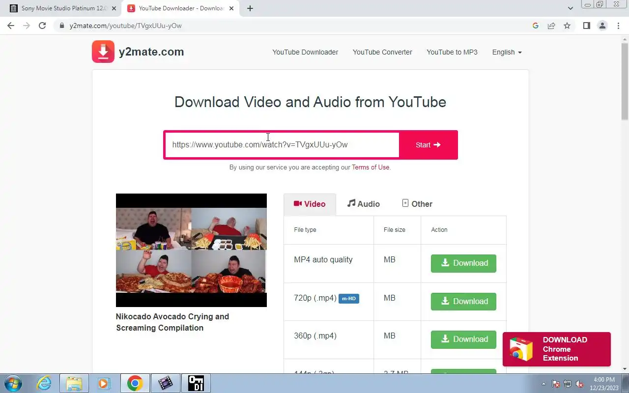The width and height of the screenshot is (629, 393).
Task: Click the site lock icon in address bar
Action: click(62, 26)
